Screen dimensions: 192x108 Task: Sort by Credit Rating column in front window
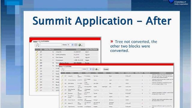(130, 73)
